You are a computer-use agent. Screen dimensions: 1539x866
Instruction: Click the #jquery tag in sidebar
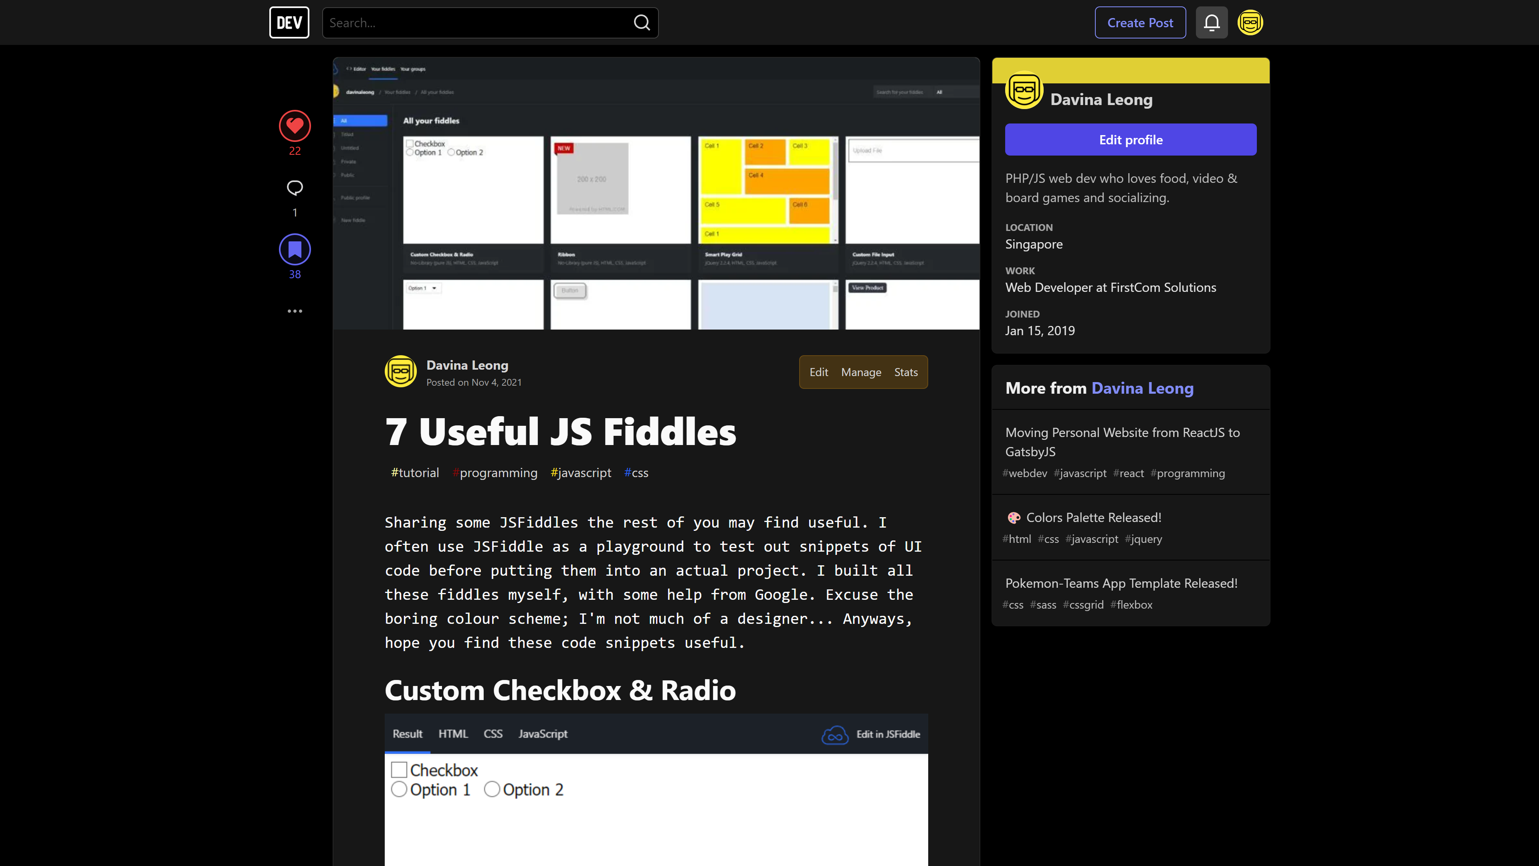click(x=1143, y=539)
